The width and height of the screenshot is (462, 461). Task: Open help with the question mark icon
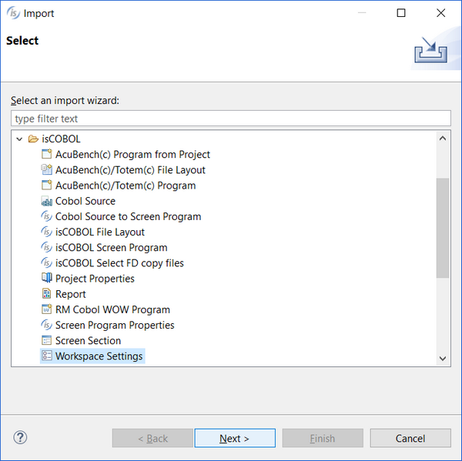coord(20,437)
